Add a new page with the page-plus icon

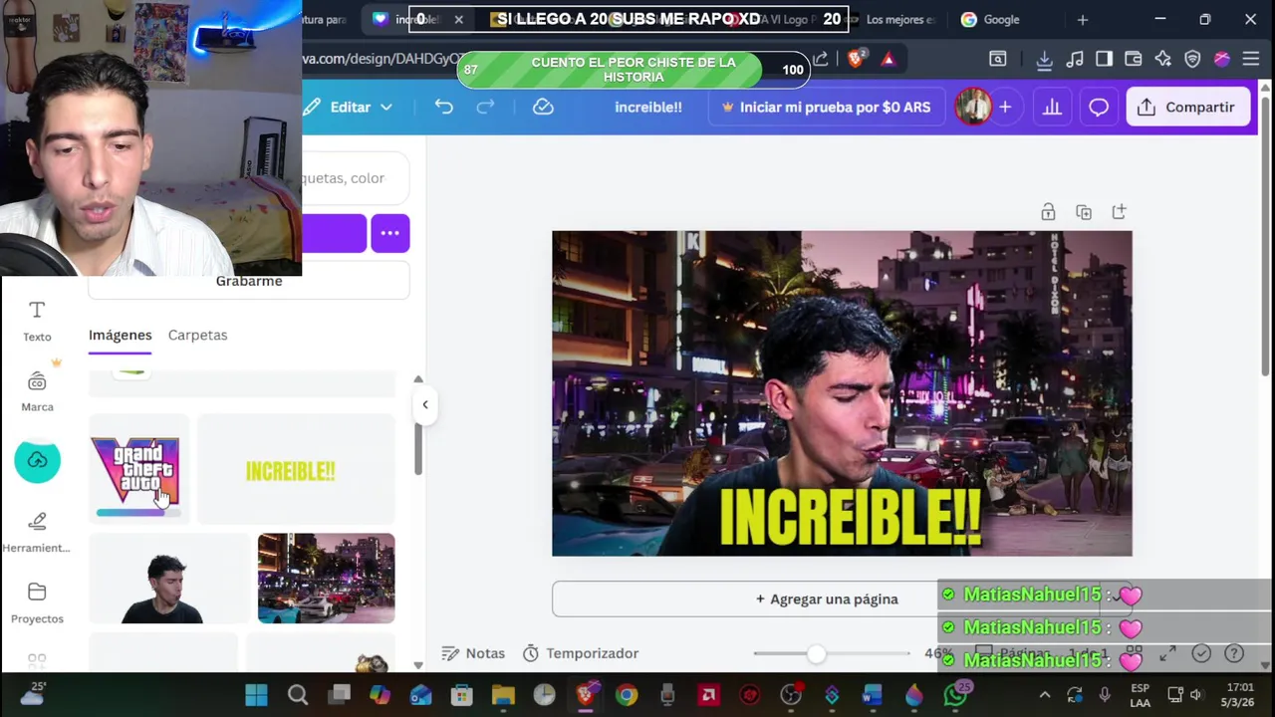[x=1120, y=212]
